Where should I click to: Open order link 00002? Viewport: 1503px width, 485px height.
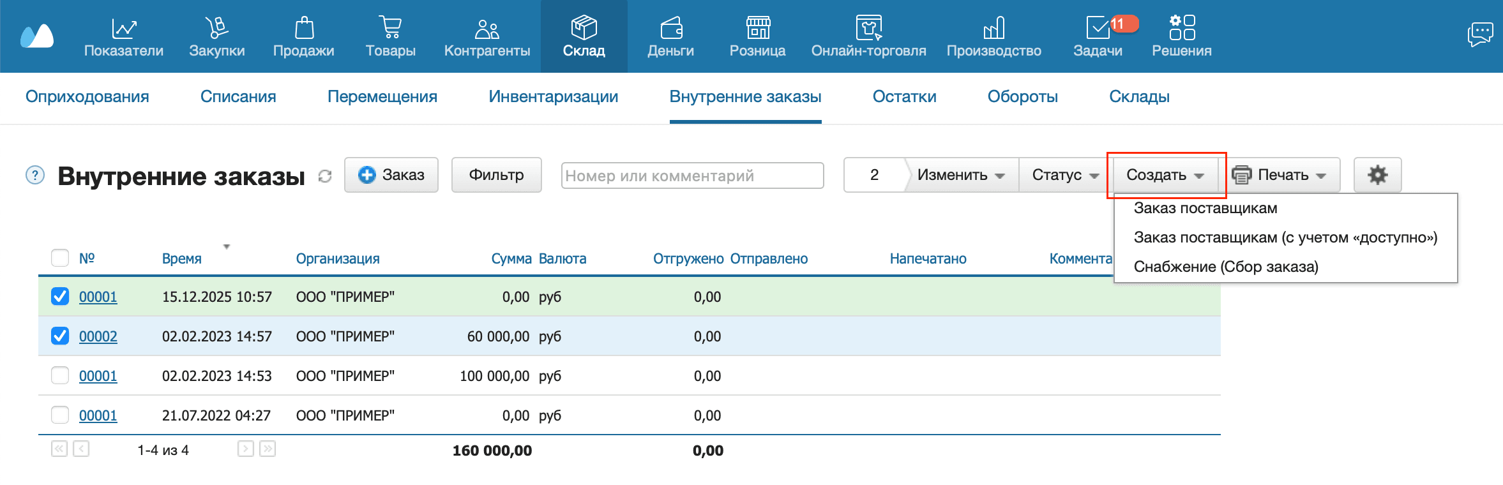[x=98, y=336]
